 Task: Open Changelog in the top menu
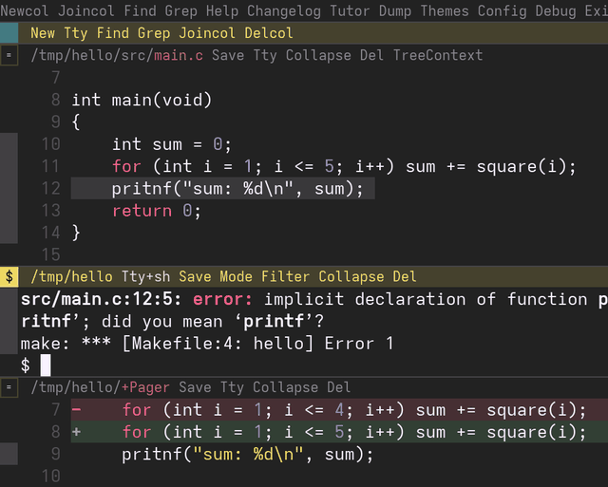[284, 10]
